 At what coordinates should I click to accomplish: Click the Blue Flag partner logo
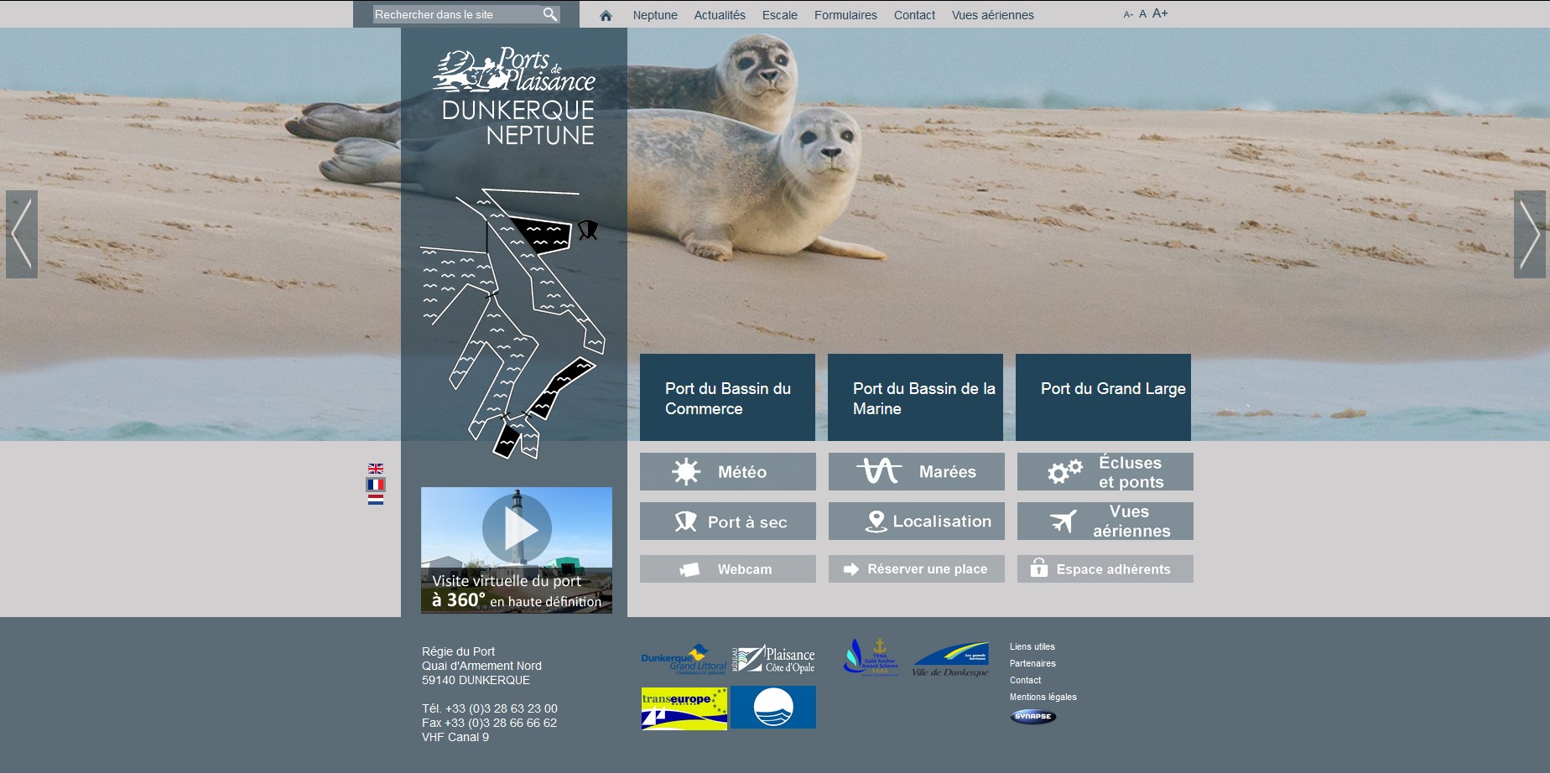pos(772,708)
